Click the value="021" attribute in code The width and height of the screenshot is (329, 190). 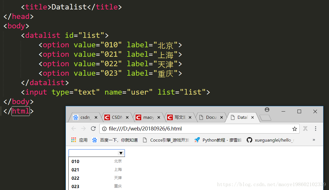tap(98, 54)
